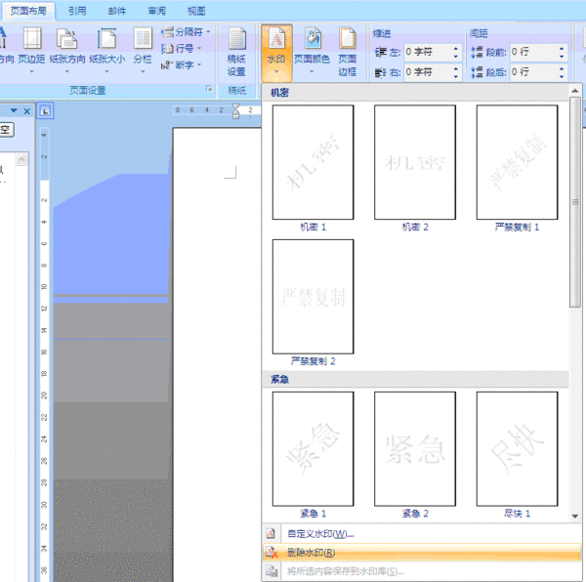The image size is (586, 582).
Task: Select the 机密 1 watermark thumbnail
Action: coord(313,162)
